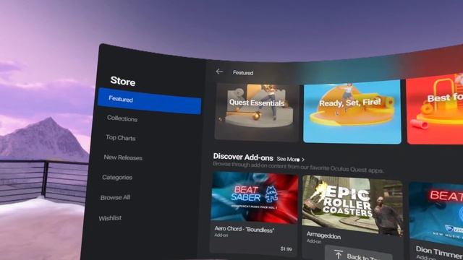Open New Releases in sidebar

(123, 157)
